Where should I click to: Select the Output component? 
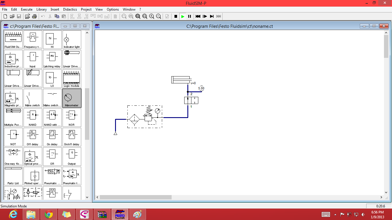point(72,156)
